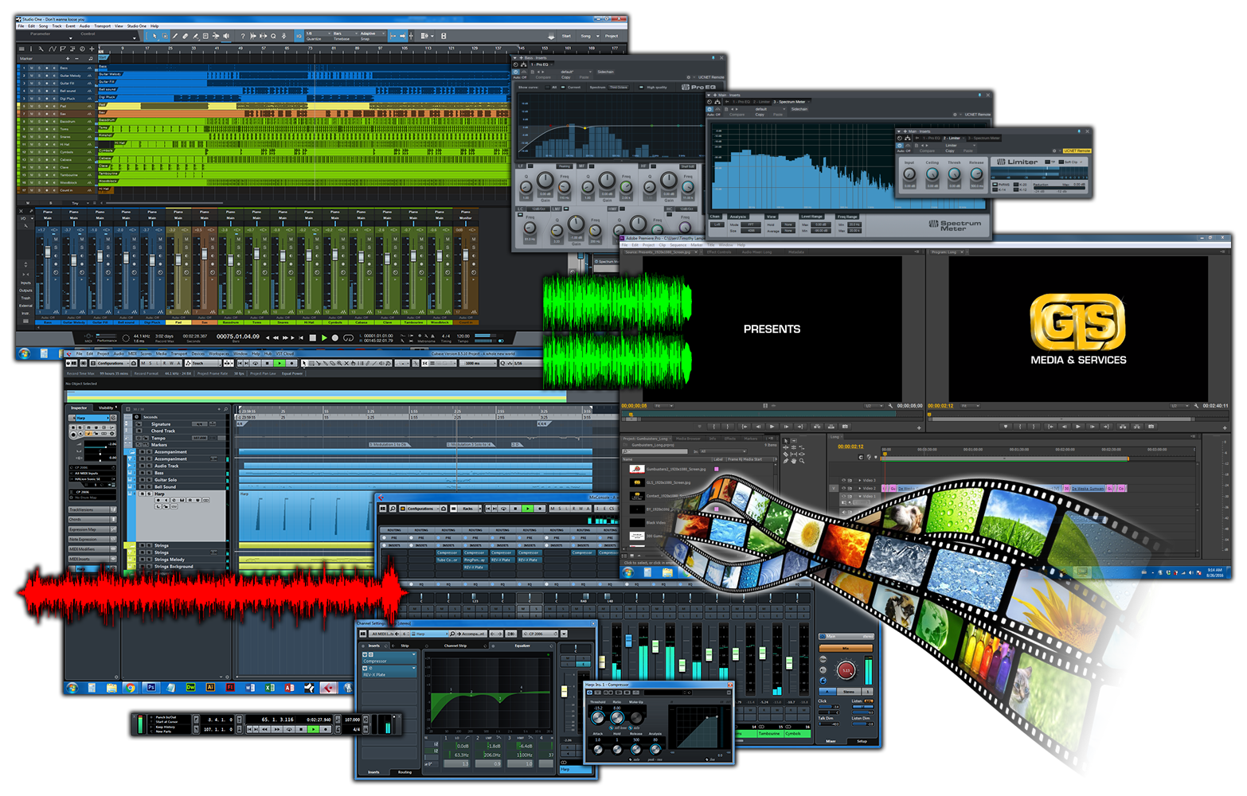Open the Quantize 1/8 dropdown in Studio One

point(317,33)
